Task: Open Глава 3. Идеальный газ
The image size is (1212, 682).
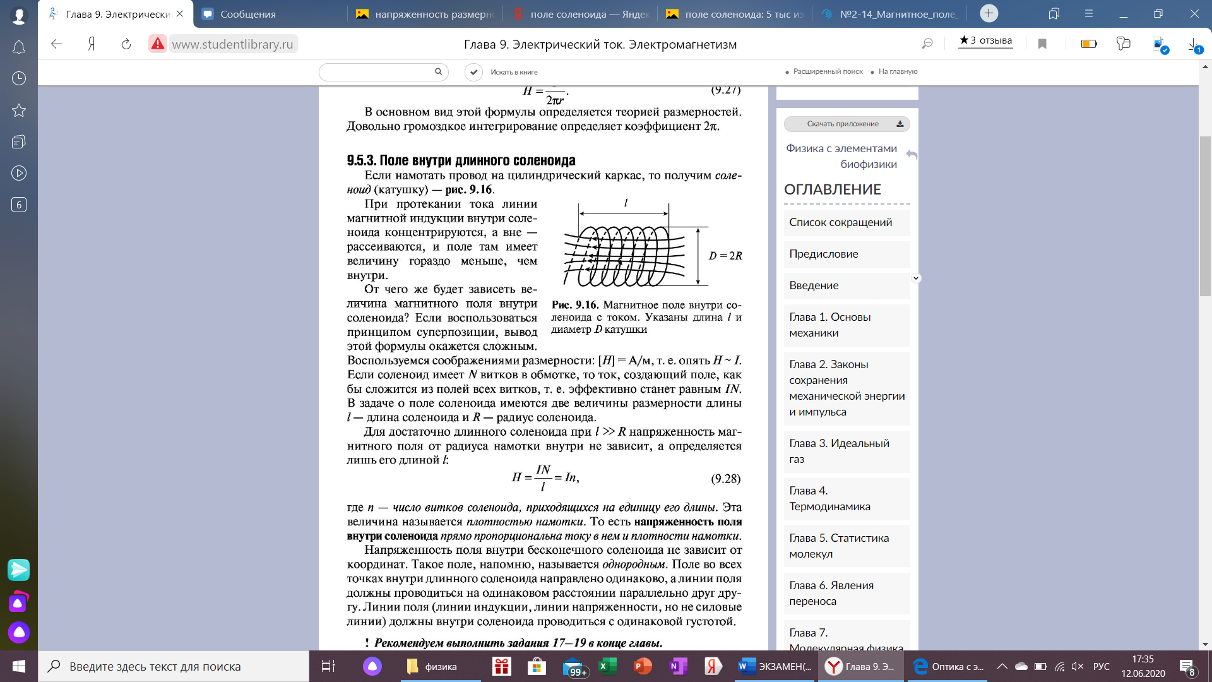Action: click(x=847, y=451)
